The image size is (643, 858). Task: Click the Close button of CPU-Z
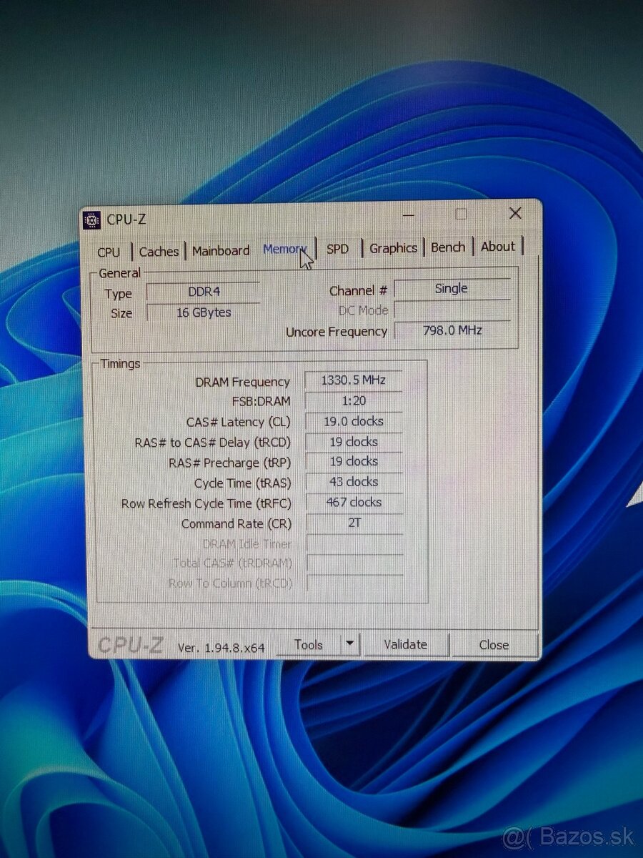click(494, 644)
